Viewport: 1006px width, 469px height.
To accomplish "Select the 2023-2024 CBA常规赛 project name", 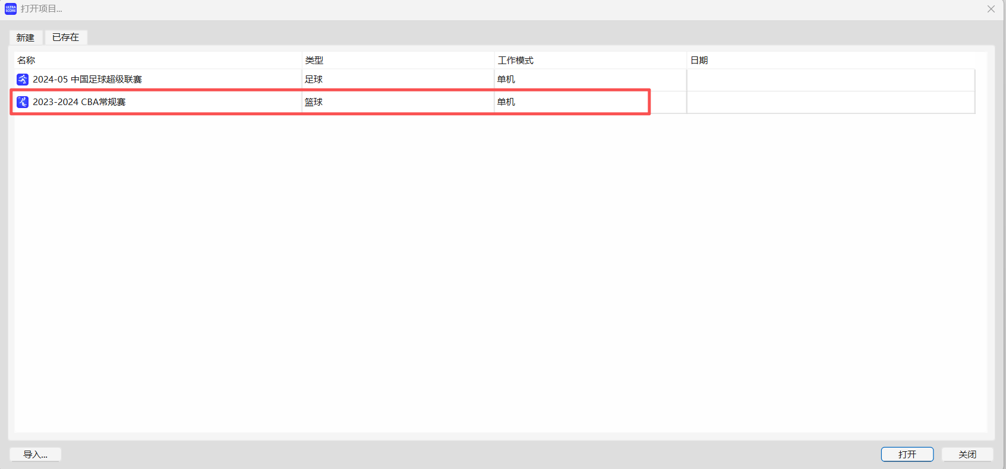I will 79,102.
